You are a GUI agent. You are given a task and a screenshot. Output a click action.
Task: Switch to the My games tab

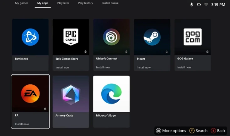[21, 3]
